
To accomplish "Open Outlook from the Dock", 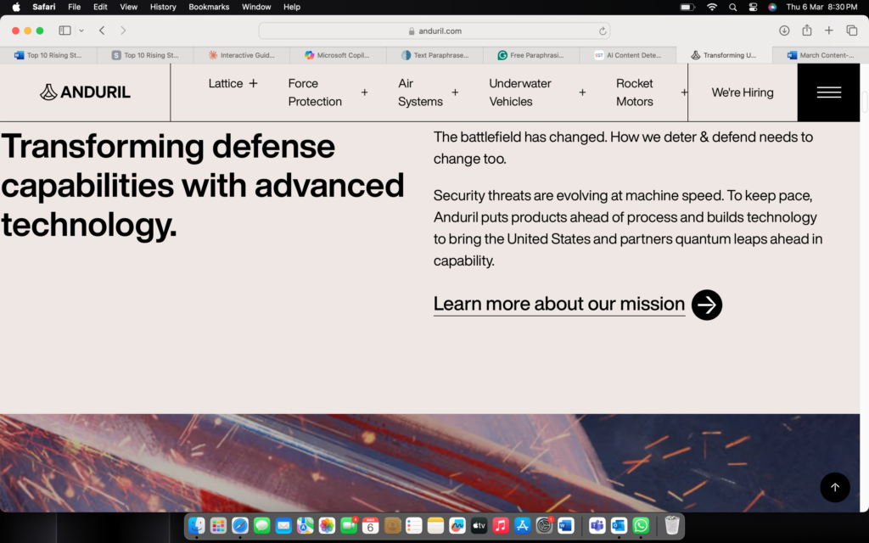I will click(619, 524).
